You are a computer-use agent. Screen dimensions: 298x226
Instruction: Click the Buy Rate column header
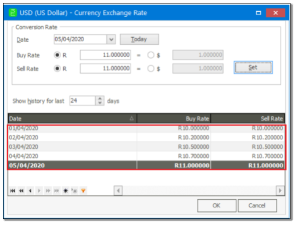tap(174, 119)
